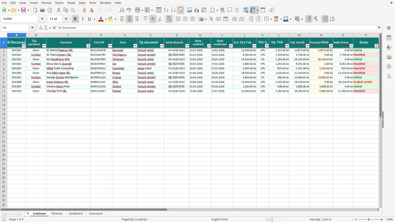Toggle Center Vertically alignment
This screenshot has width=395, height=222.
tap(153, 19)
